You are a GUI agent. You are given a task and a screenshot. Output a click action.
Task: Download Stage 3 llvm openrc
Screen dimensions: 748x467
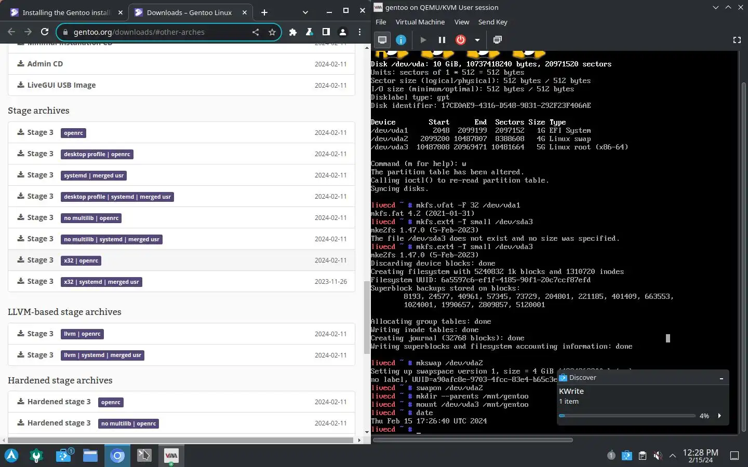[x=181, y=334]
